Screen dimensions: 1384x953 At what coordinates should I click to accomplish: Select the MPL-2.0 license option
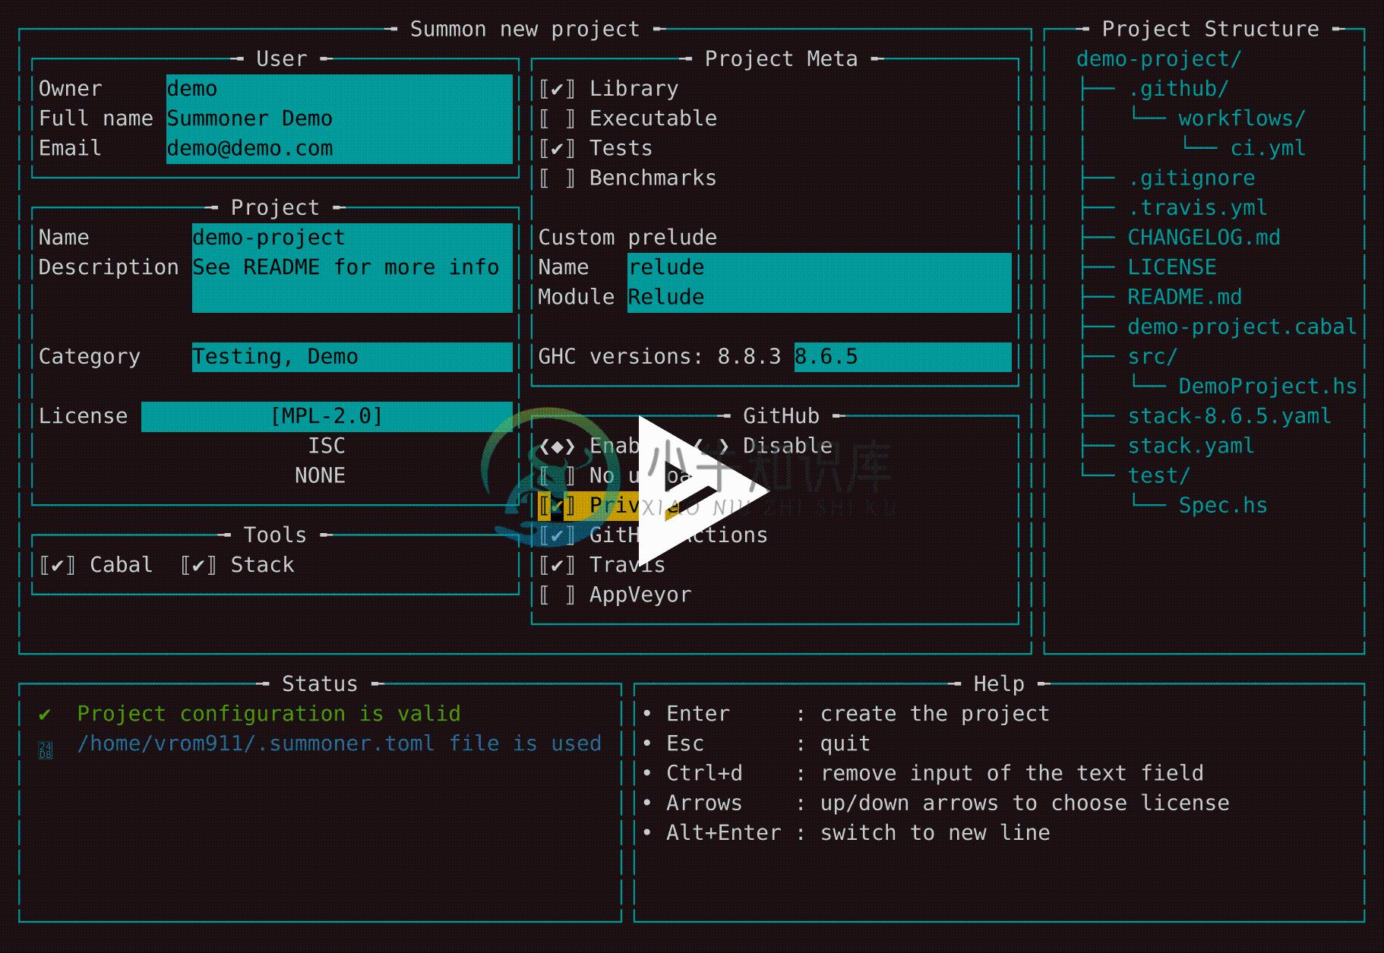pyautogui.click(x=327, y=416)
